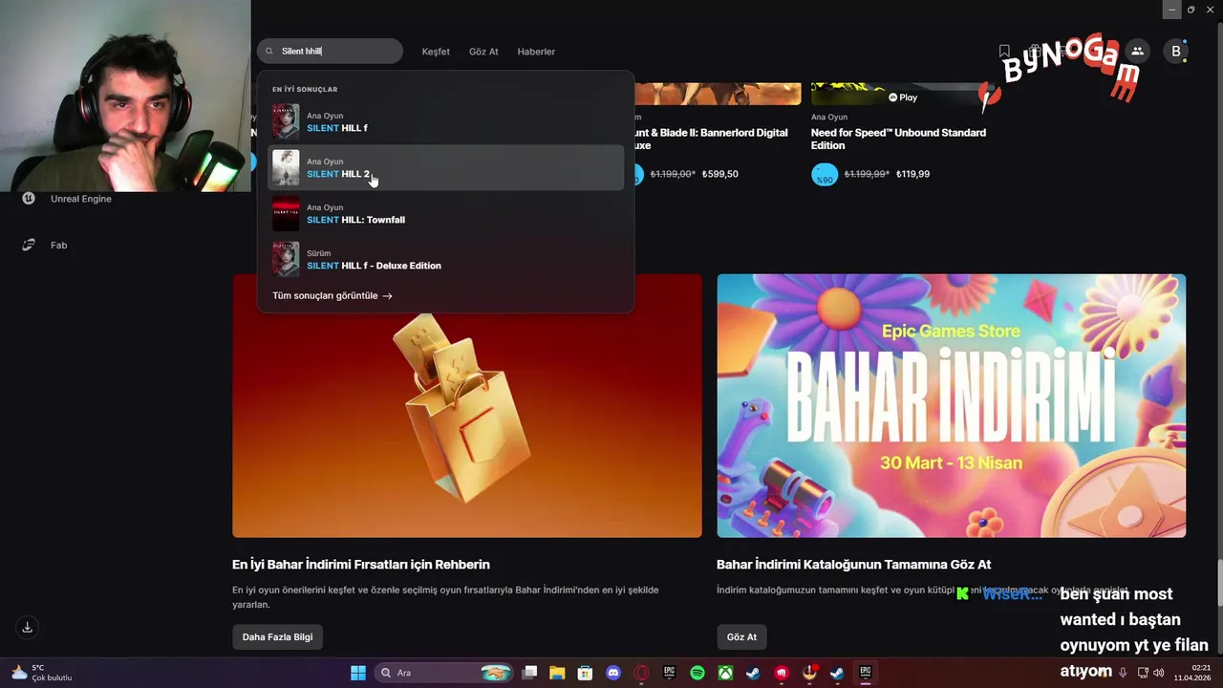
Task: Open the account avatar labeled B
Action: click(1176, 52)
